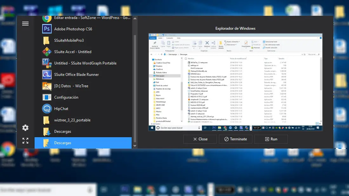Click the fullscreen expand arrows icon

click(x=25, y=141)
